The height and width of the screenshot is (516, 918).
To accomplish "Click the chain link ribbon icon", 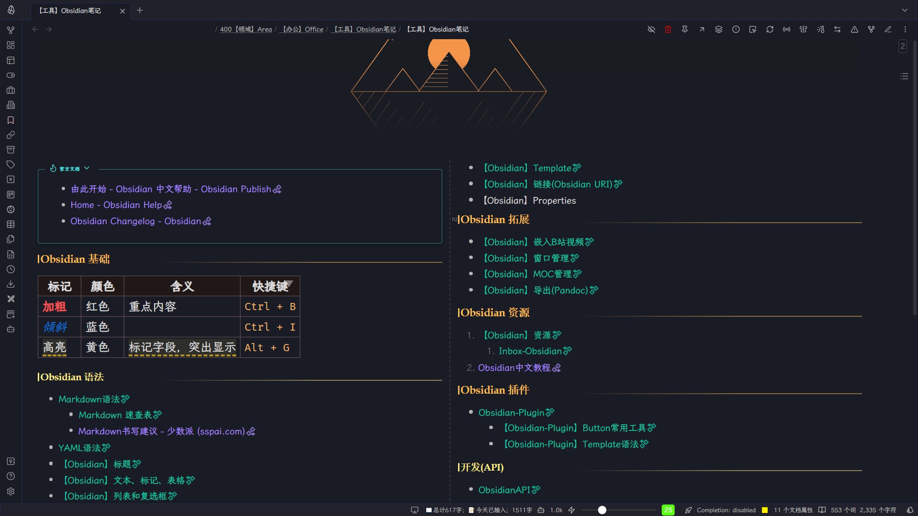I will click(x=11, y=135).
